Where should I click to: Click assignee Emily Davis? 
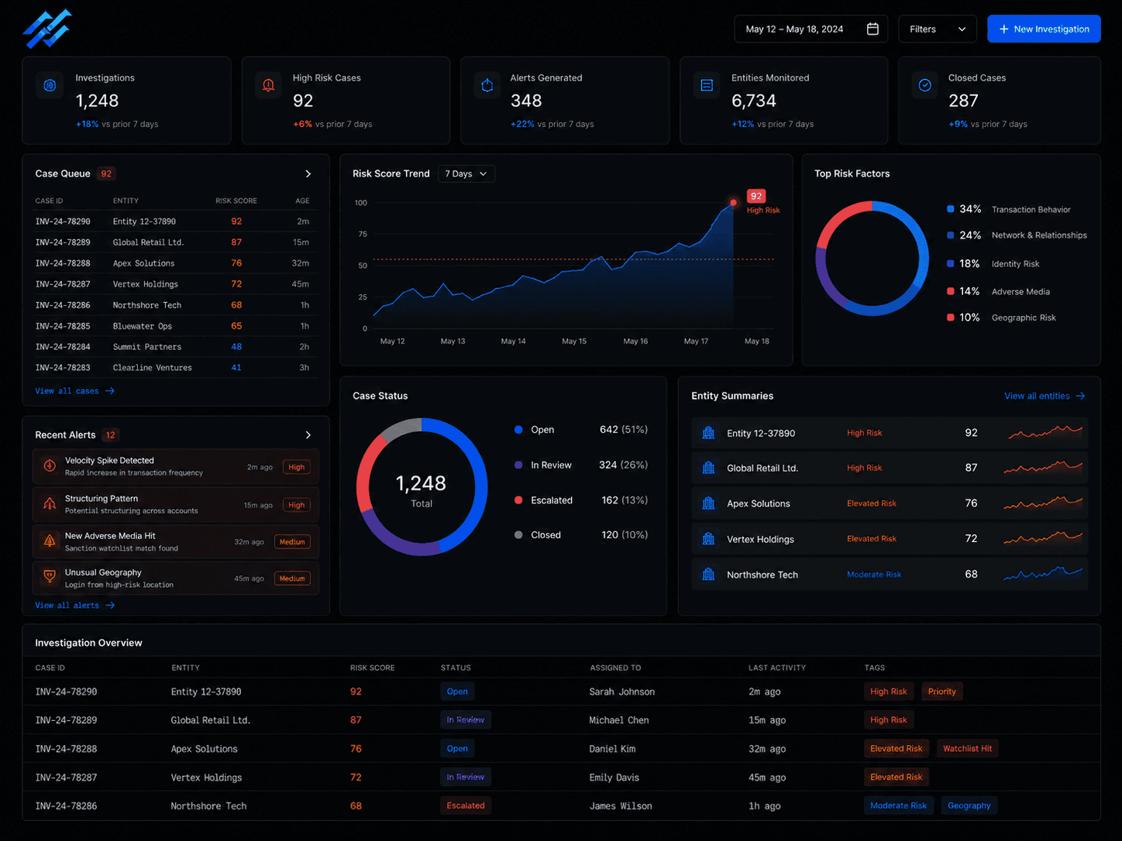614,777
